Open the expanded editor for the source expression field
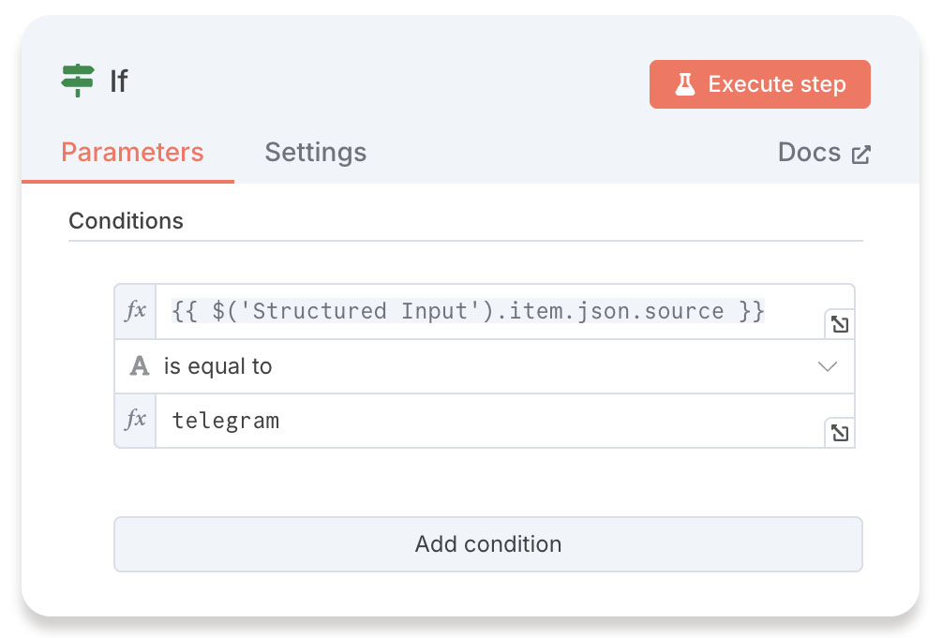 (x=840, y=324)
